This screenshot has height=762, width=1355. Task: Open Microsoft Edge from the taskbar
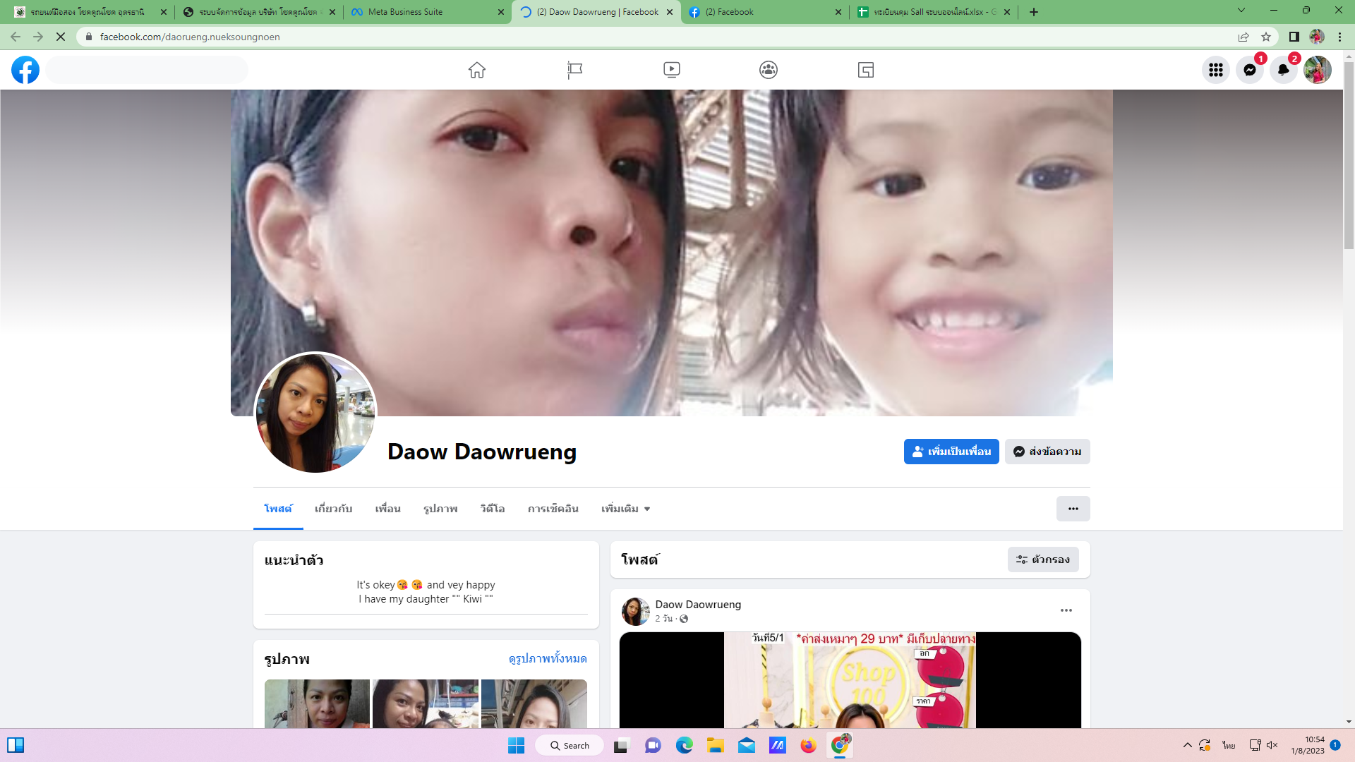[684, 745]
